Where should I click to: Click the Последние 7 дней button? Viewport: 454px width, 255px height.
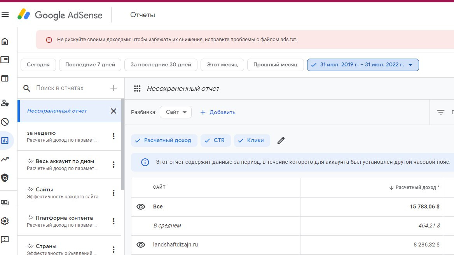[x=90, y=65]
